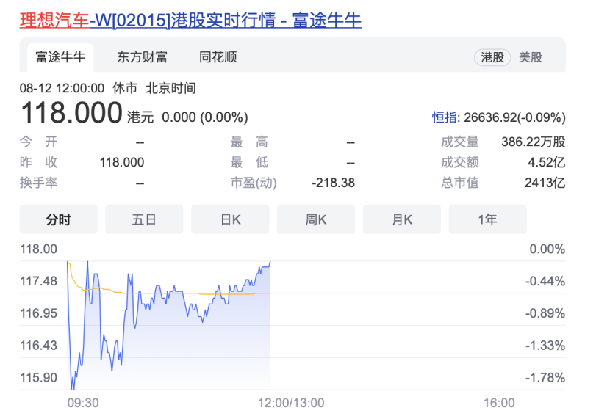Switch chart to 日K
596x416 pixels.
[x=230, y=219]
